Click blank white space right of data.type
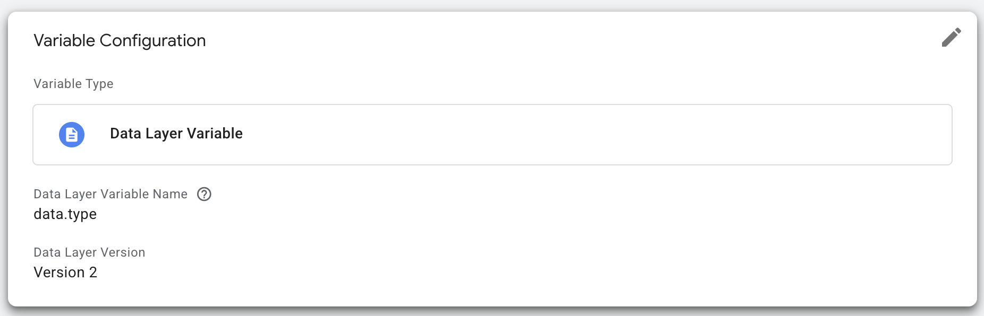The height and width of the screenshot is (316, 984). click(x=478, y=214)
